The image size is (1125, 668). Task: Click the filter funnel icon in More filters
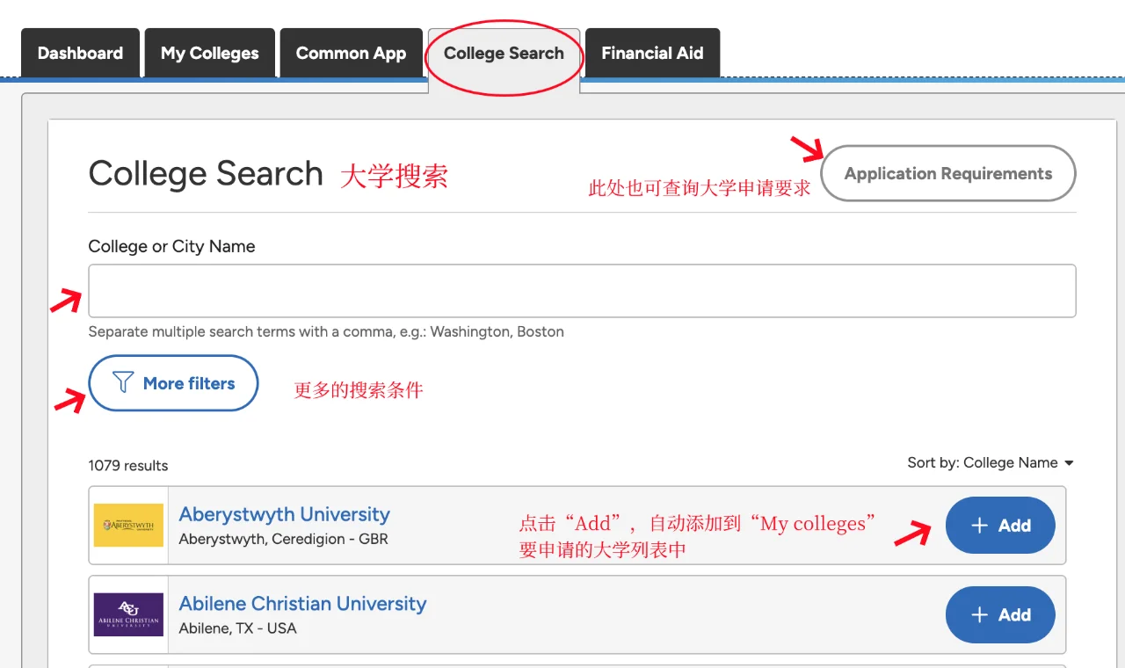pyautogui.click(x=121, y=382)
